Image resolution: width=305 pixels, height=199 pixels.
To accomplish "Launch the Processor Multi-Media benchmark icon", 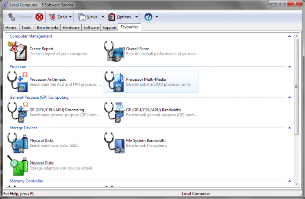I will coord(114,82).
